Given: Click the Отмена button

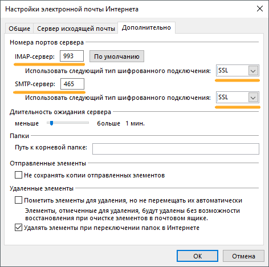Looking at the screenshot, I should 243,256.
